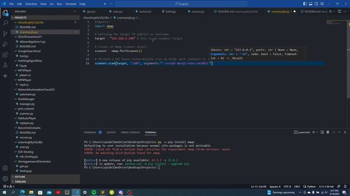Select Python language mode in status bar
Viewport: 350px width, 196px height.
point(311,186)
